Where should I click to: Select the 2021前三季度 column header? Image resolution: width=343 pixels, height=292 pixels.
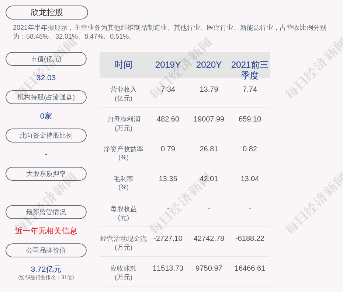[x=250, y=70]
